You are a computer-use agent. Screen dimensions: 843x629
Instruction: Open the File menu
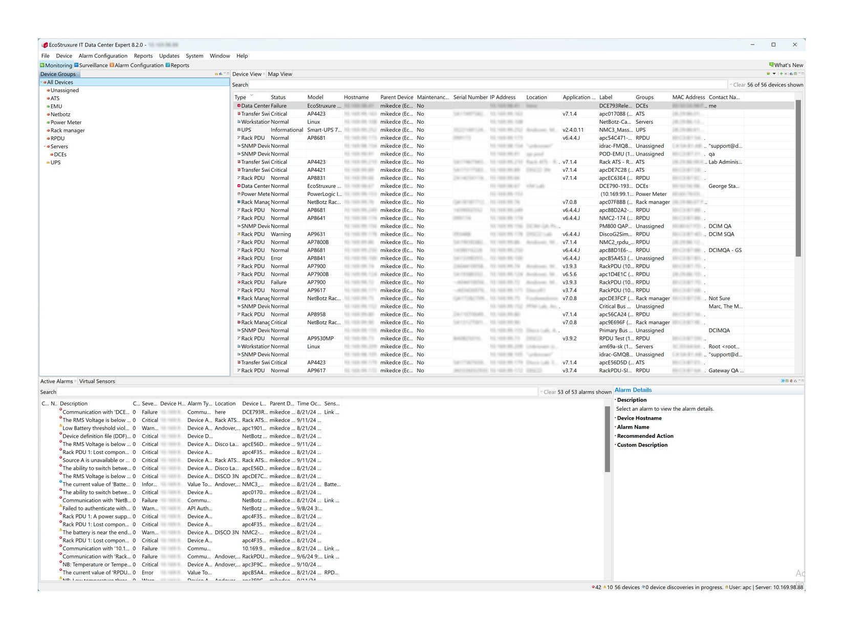coord(46,56)
